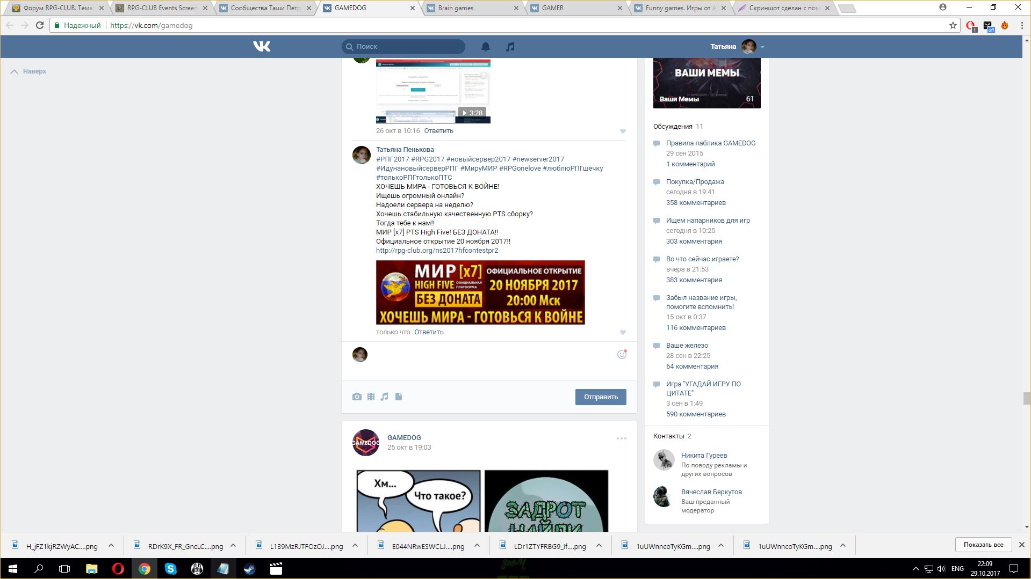The height and width of the screenshot is (579, 1031).
Task: Attach a video with the film icon
Action: point(371,397)
